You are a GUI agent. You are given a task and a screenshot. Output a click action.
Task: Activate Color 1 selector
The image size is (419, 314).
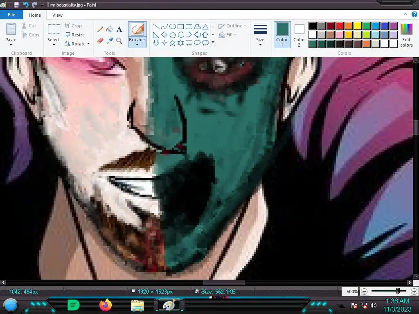pyautogui.click(x=282, y=35)
